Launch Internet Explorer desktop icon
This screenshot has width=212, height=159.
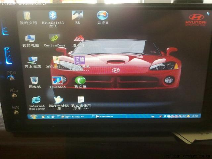pyautogui.click(x=36, y=100)
